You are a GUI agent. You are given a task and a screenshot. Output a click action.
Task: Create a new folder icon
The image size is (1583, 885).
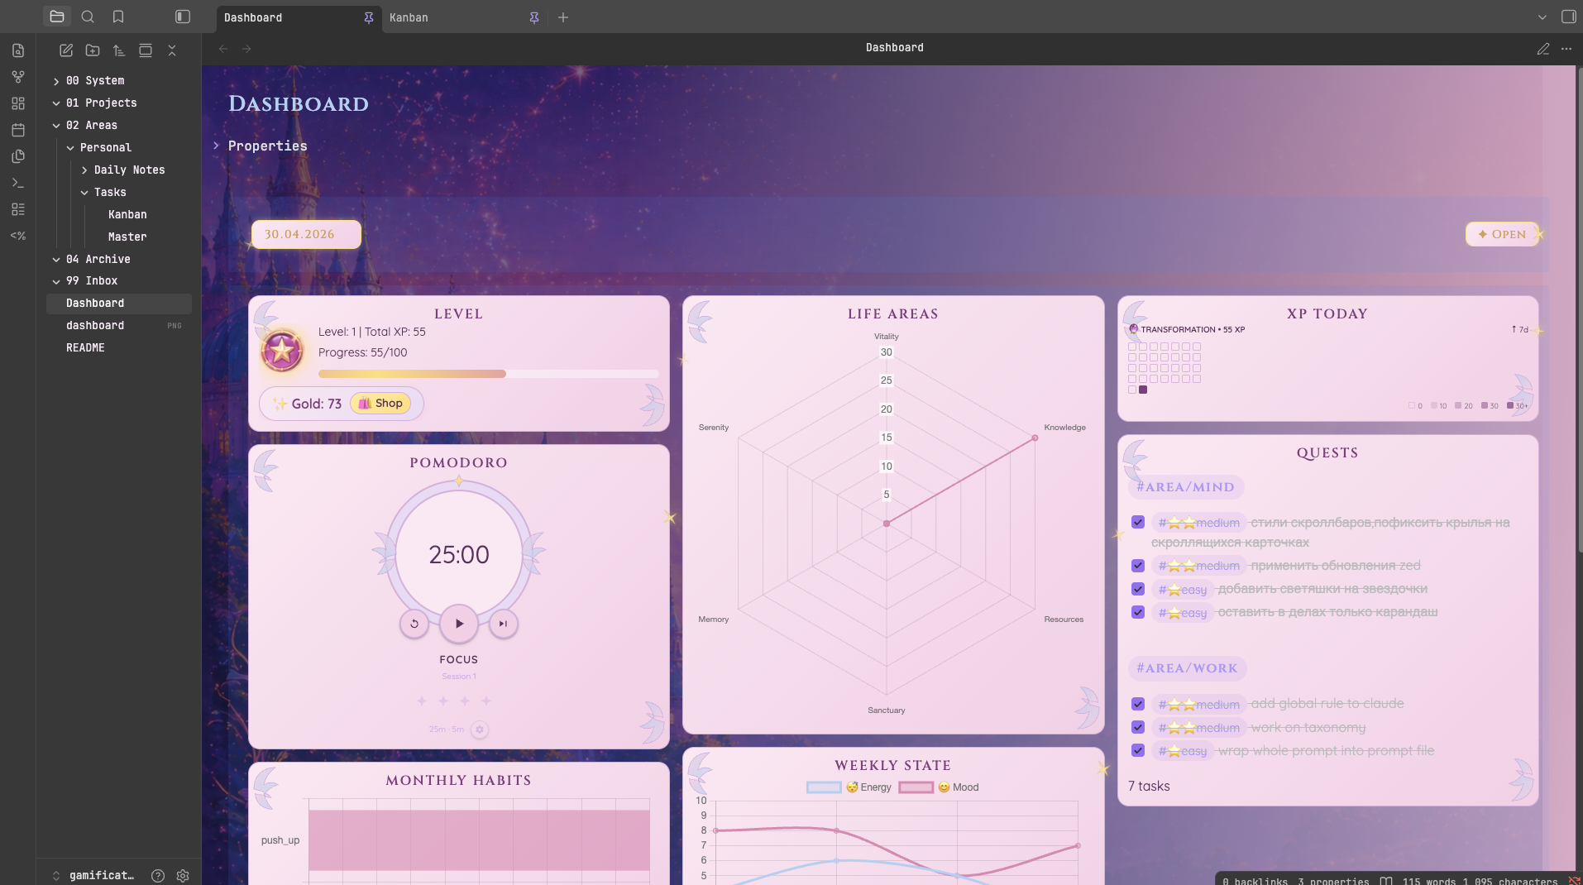pyautogui.click(x=93, y=50)
